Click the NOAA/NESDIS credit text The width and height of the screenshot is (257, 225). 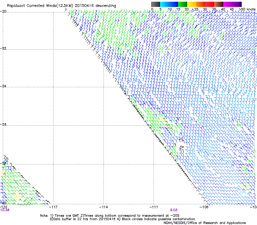(x=205, y=223)
